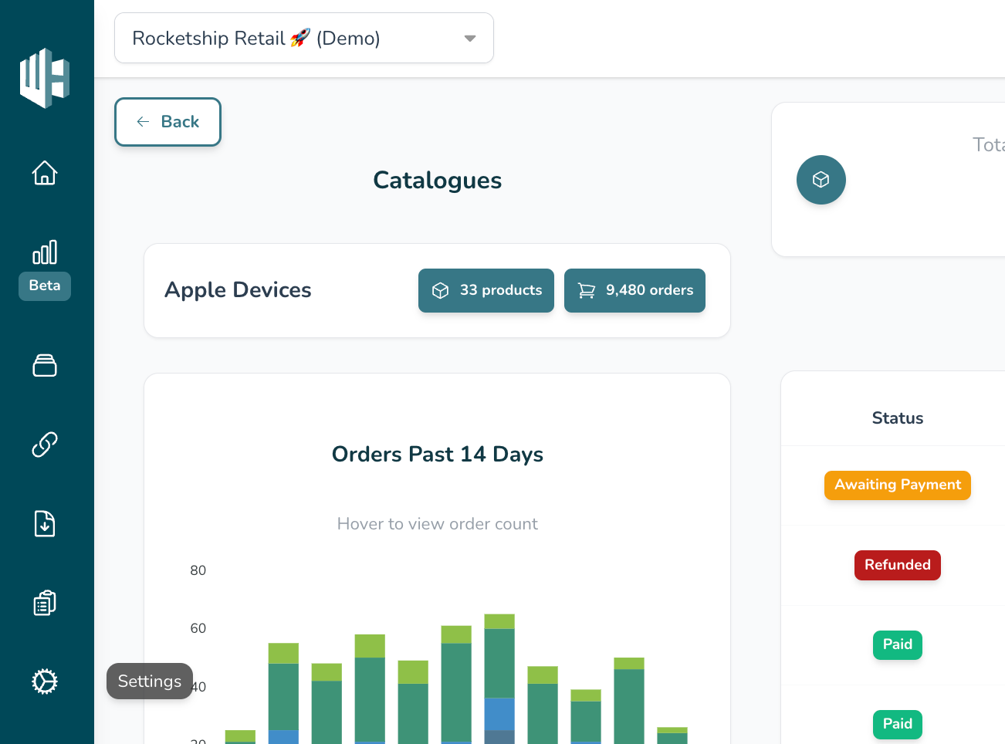The height and width of the screenshot is (744, 1005).
Task: Expand the Rocketship Retail store dropdown
Action: [x=304, y=38]
